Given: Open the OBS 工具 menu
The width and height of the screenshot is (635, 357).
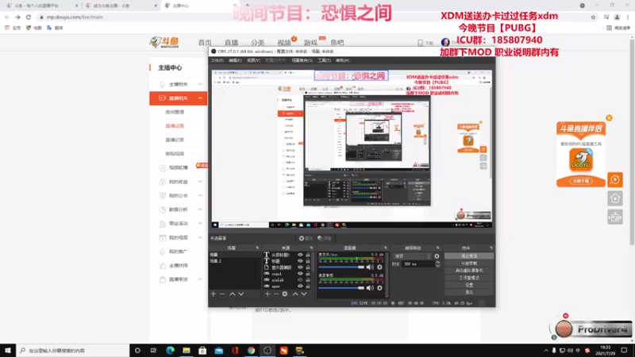Looking at the screenshot, I should [x=324, y=60].
